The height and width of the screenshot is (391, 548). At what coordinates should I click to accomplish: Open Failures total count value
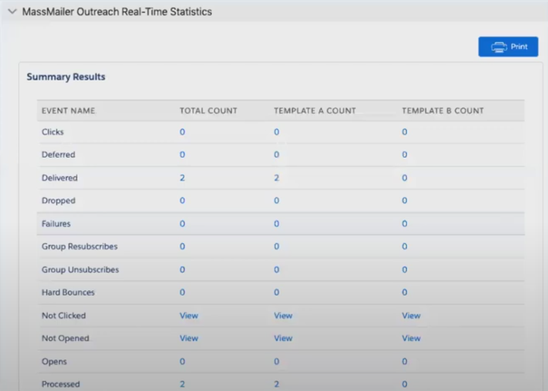click(x=182, y=224)
